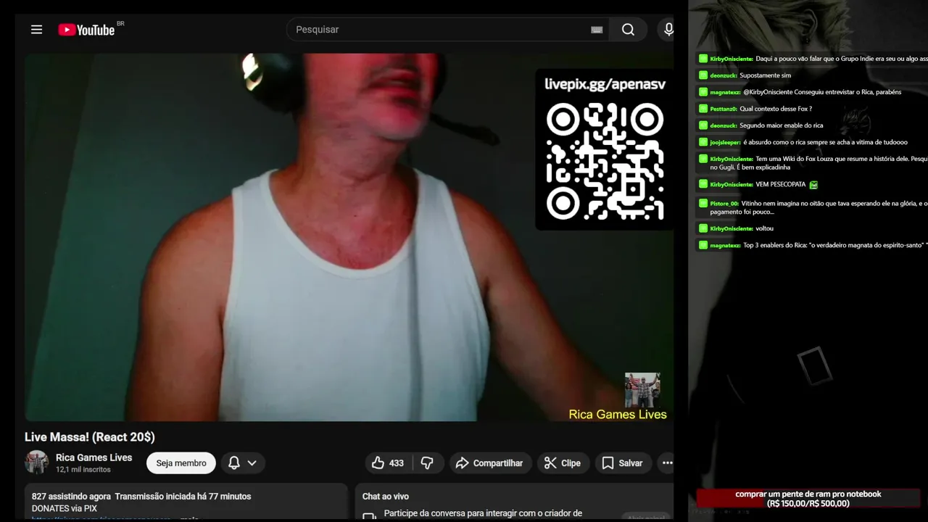Click the Seja membro button

[x=181, y=463]
